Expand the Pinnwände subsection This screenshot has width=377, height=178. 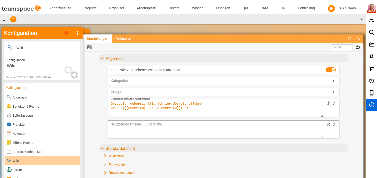coord(105,165)
